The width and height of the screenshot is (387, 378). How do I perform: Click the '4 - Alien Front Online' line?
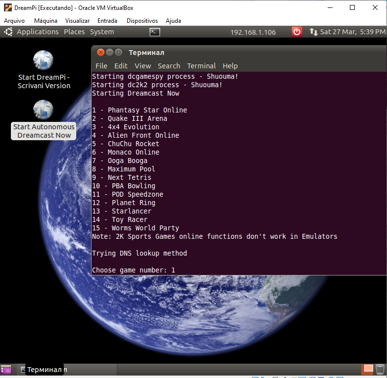pyautogui.click(x=136, y=135)
